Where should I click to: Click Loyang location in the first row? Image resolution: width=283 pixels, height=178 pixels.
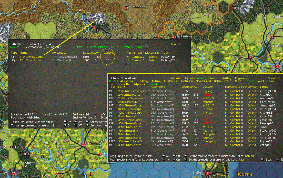[207, 91]
